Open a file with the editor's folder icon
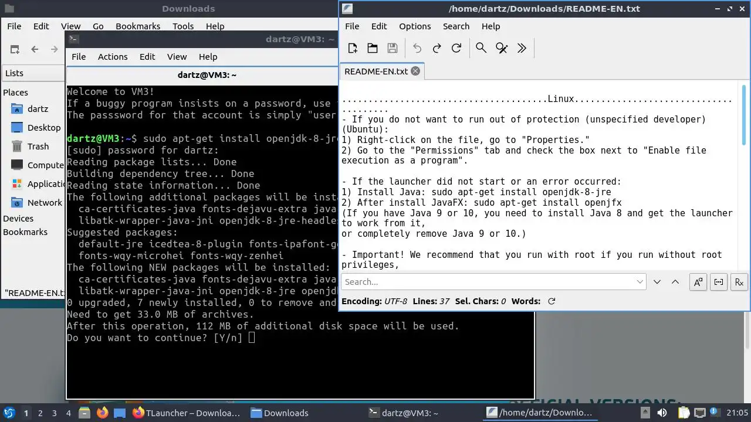 [x=373, y=48]
